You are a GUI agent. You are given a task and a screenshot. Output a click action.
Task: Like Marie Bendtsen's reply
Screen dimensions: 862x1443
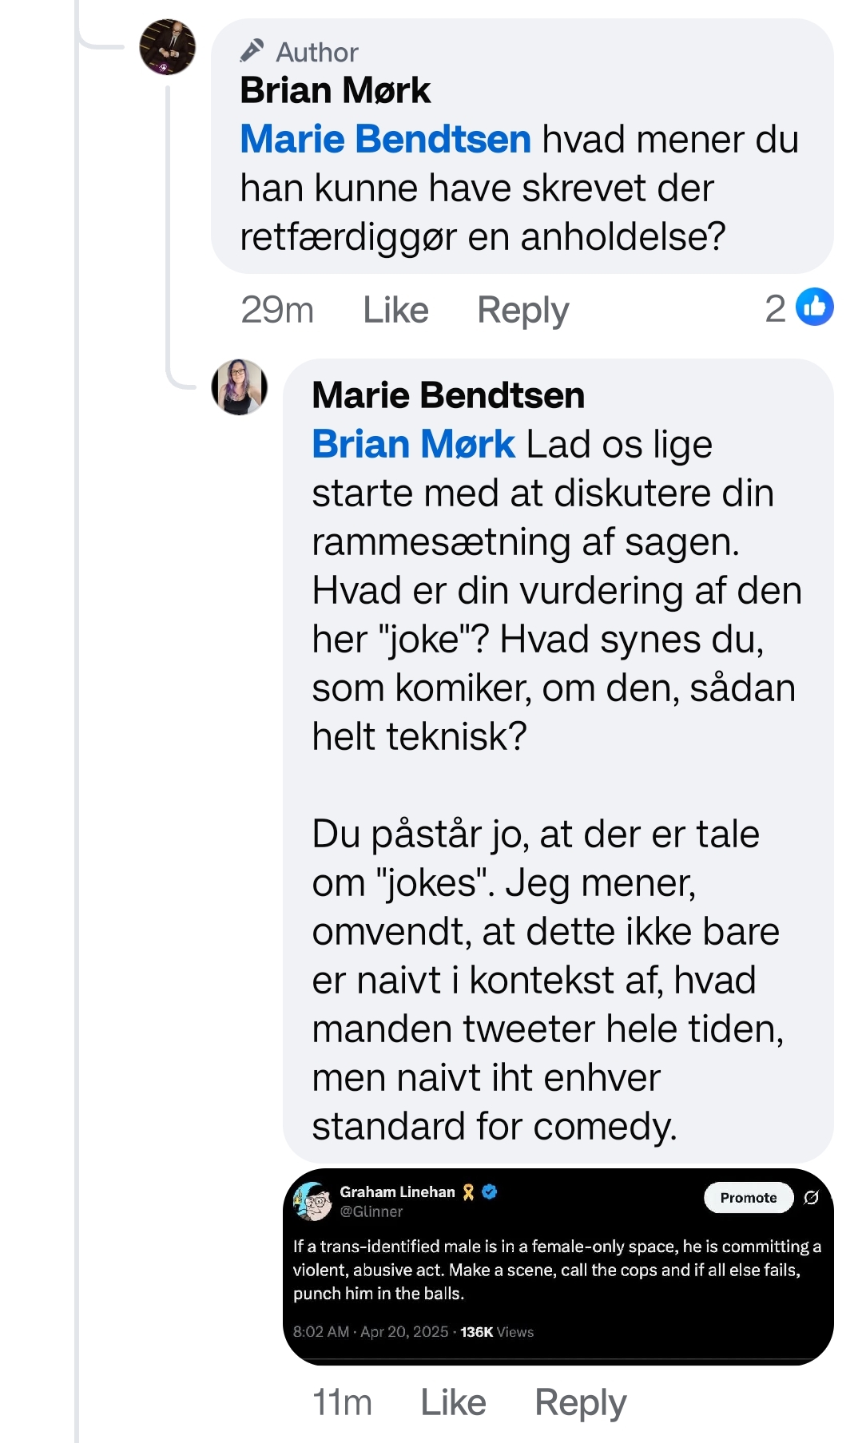[x=453, y=1402]
